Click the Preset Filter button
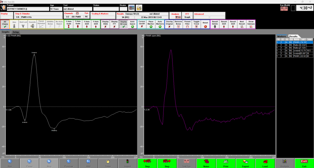 pos(187,24)
